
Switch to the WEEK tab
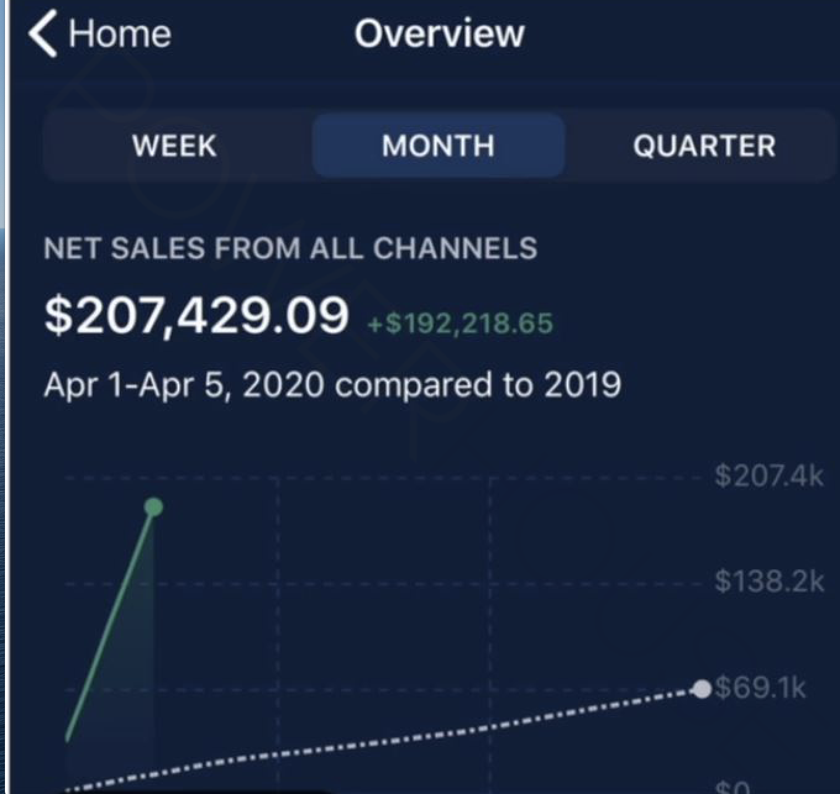pos(174,146)
